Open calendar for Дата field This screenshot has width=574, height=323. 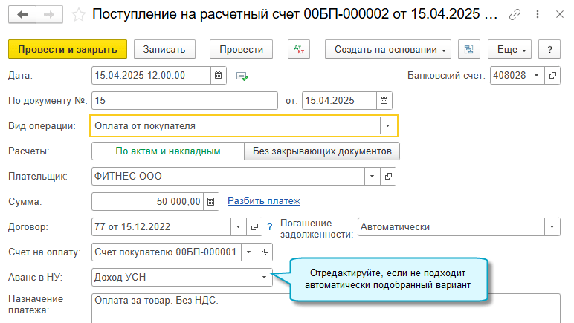[218, 75]
